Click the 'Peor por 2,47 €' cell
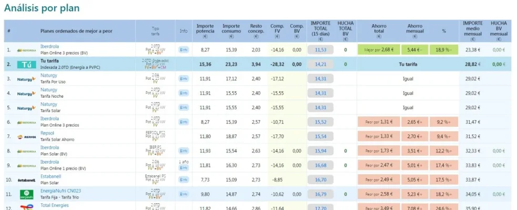 tap(379, 165)
